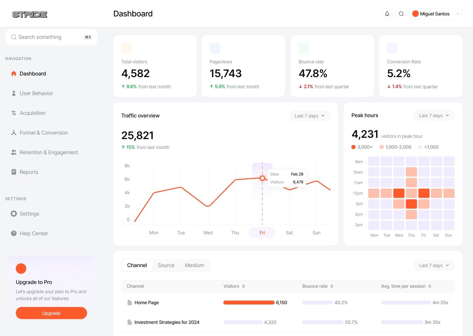Expand Peak hours Last 7 days dropdown
Viewport: 473px width, 336px height.
point(434,115)
